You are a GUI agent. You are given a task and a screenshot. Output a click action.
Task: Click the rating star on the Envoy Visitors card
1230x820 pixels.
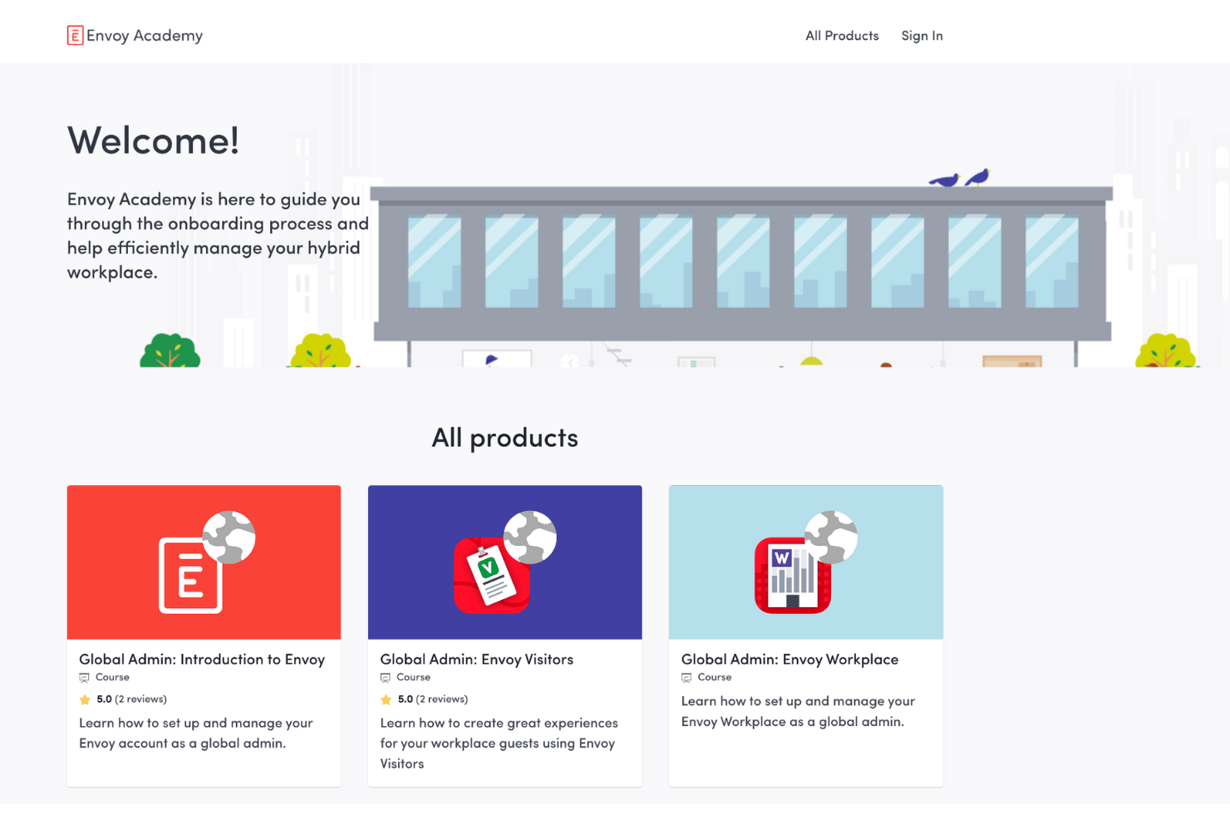pos(386,700)
